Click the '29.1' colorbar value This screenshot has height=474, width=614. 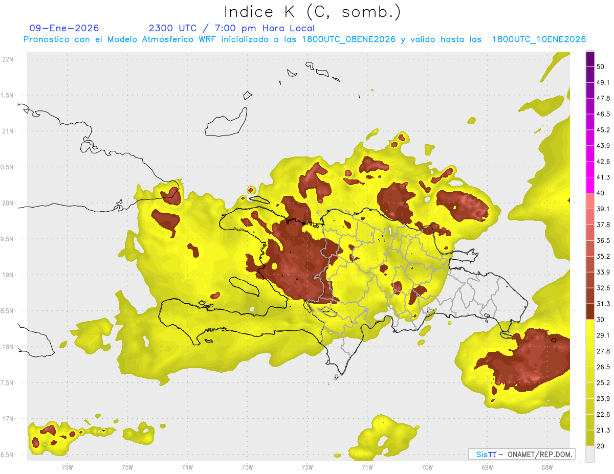point(603,335)
